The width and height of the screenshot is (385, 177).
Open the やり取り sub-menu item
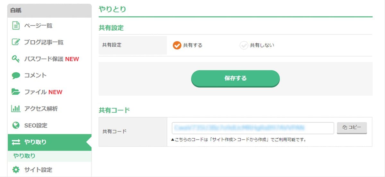click(24, 156)
